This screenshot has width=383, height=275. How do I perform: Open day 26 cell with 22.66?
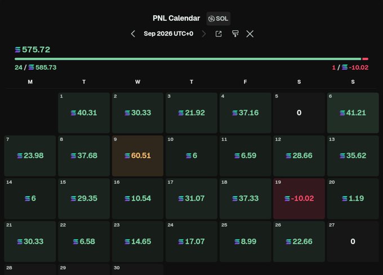click(x=299, y=242)
